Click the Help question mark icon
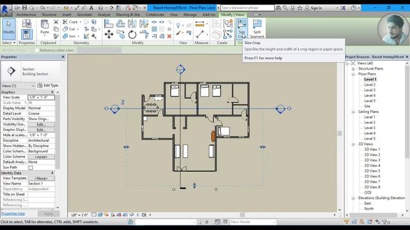 tap(353, 8)
